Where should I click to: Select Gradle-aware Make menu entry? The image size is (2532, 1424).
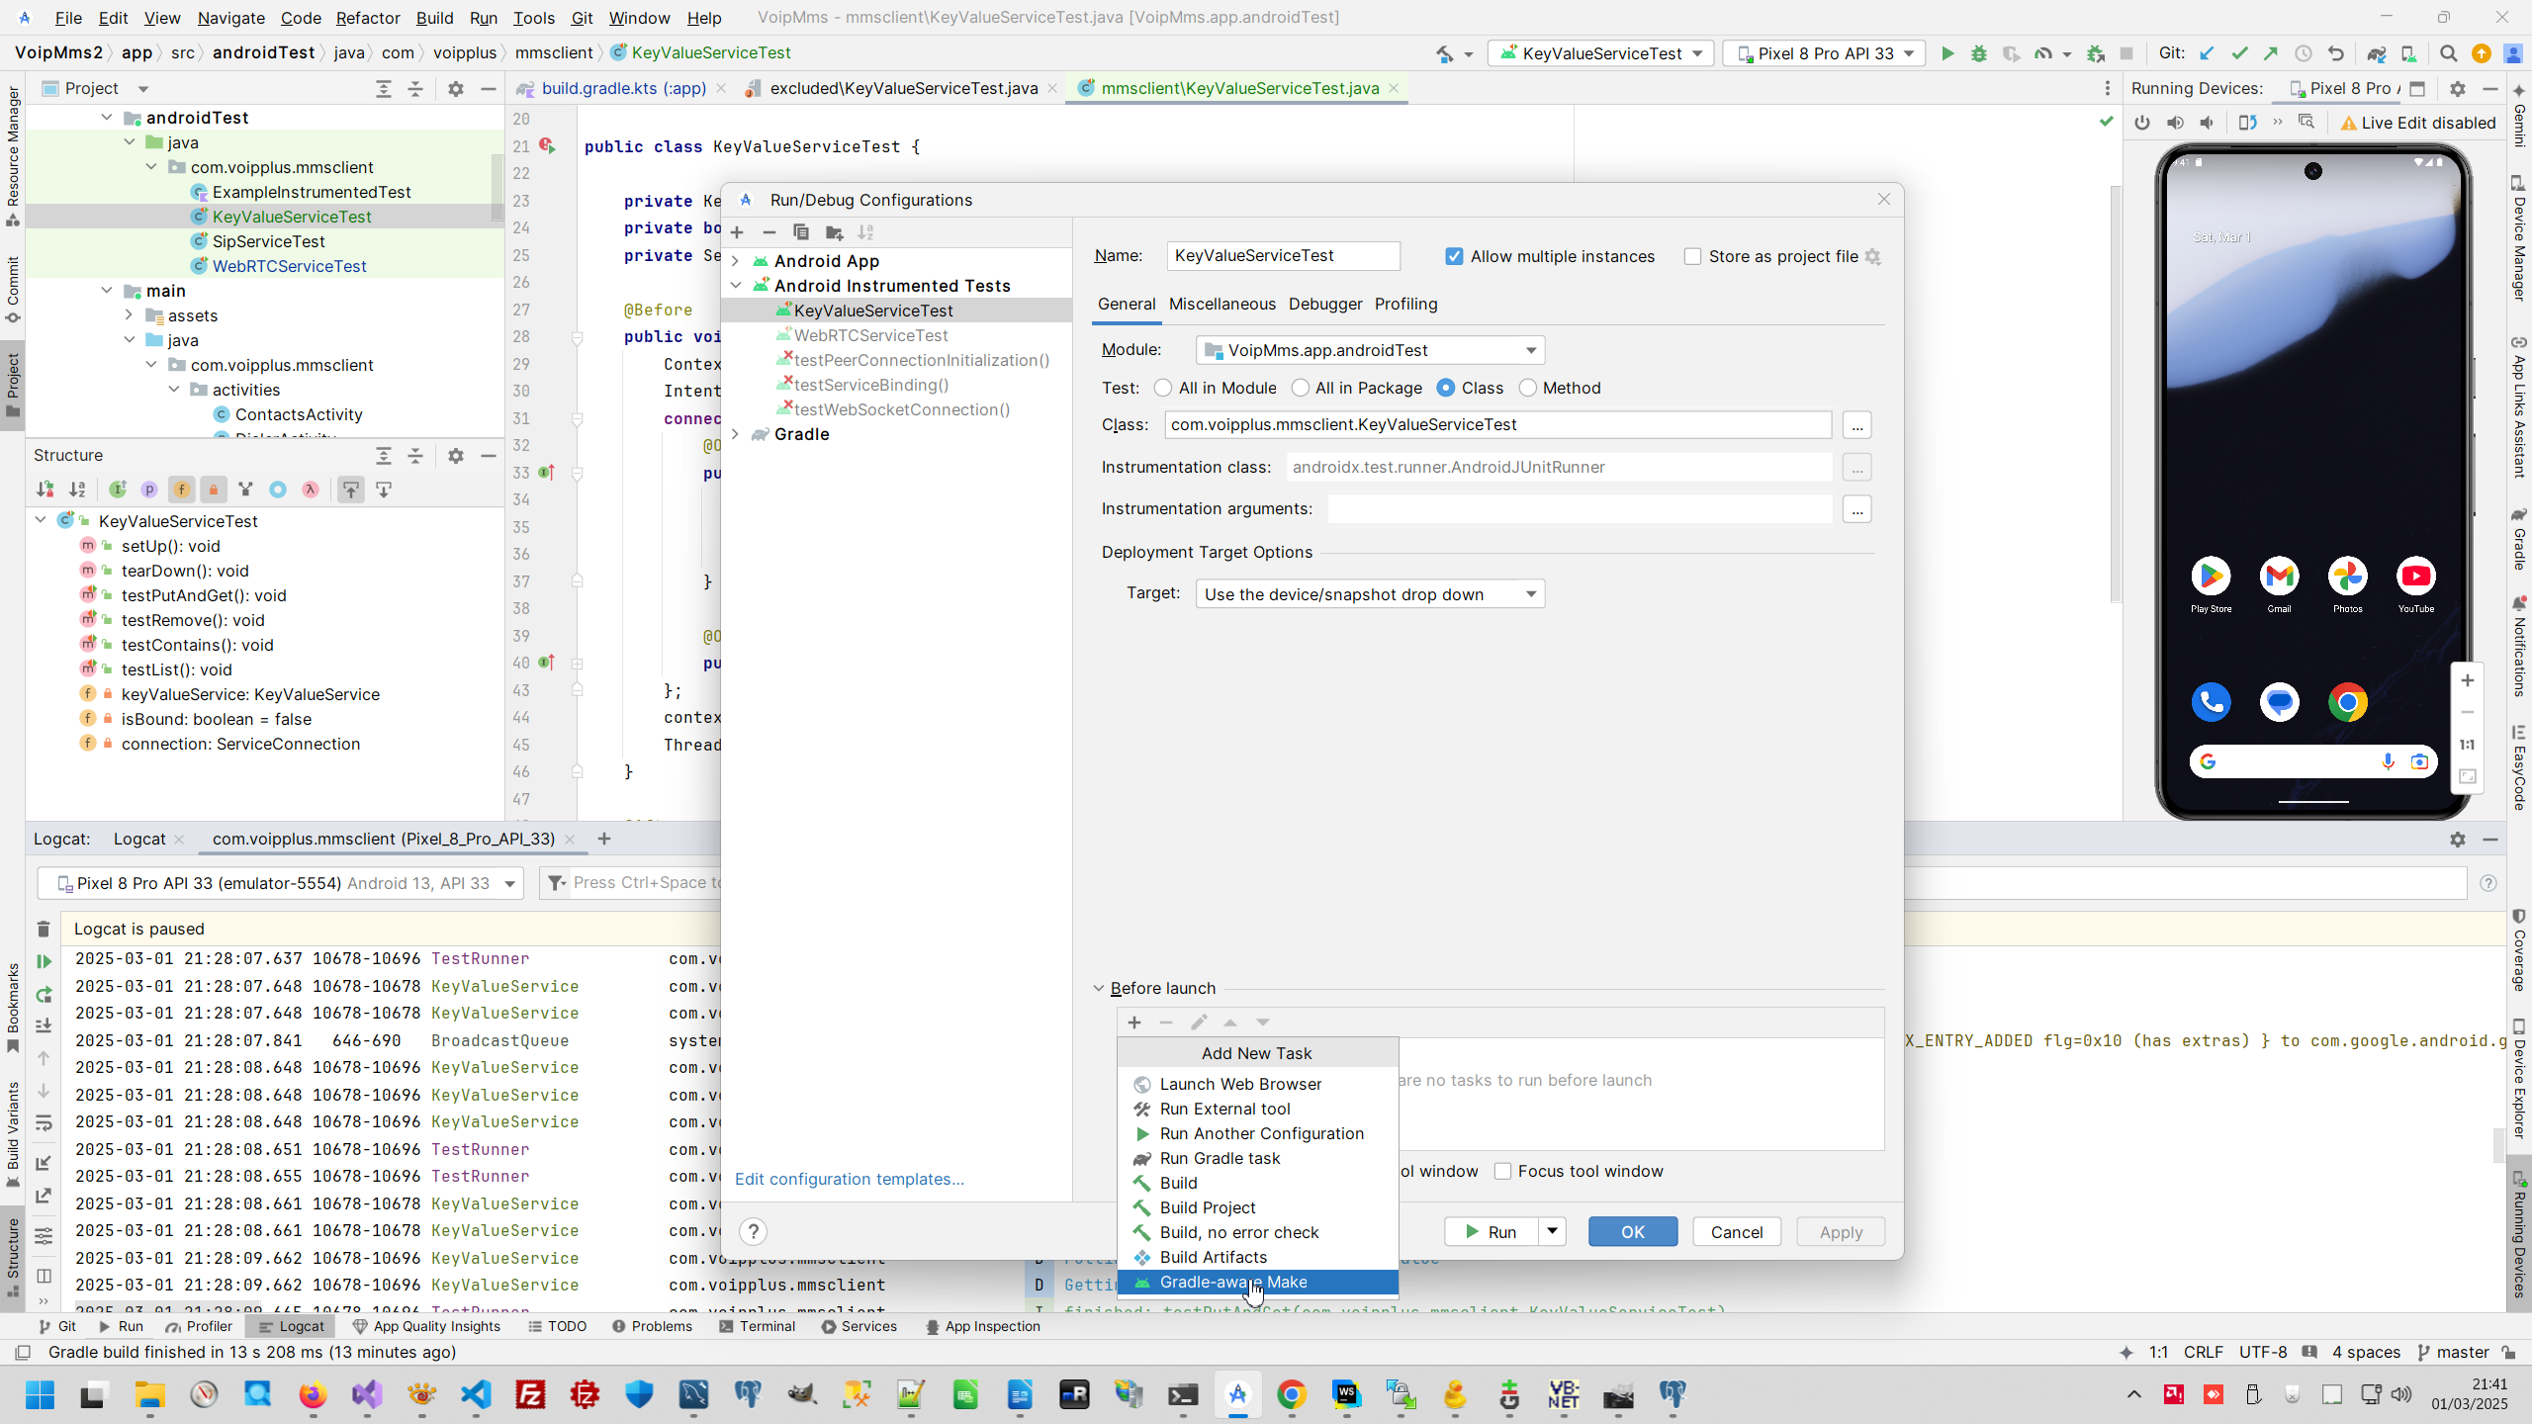coord(1232,1283)
